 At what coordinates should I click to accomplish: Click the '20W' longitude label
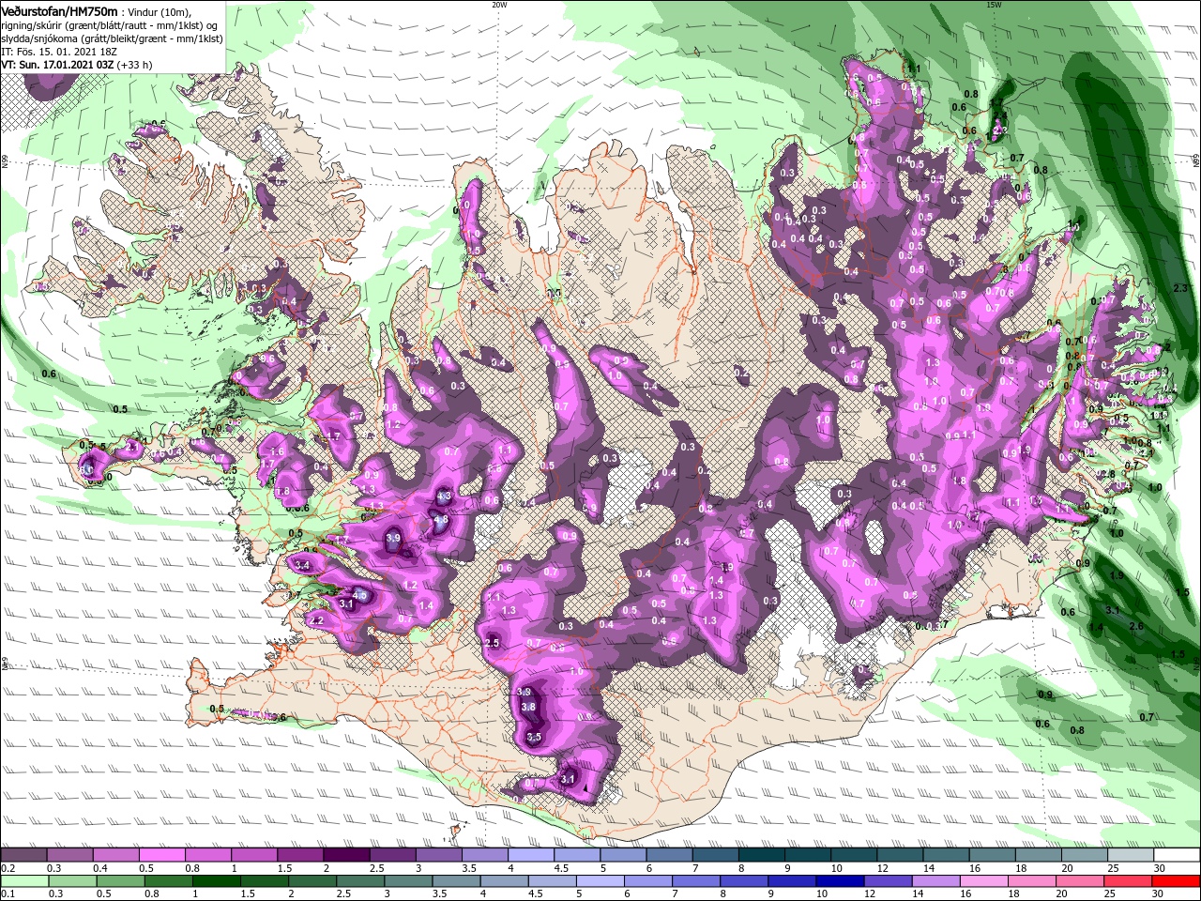click(499, 5)
